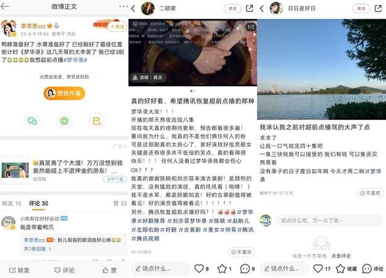The height and width of the screenshot is (278, 386).
Task: Tap the back arrow on Weibo post
Action: (5, 7)
